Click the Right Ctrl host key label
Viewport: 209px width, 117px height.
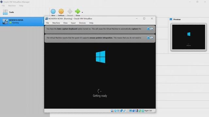tap(148, 110)
